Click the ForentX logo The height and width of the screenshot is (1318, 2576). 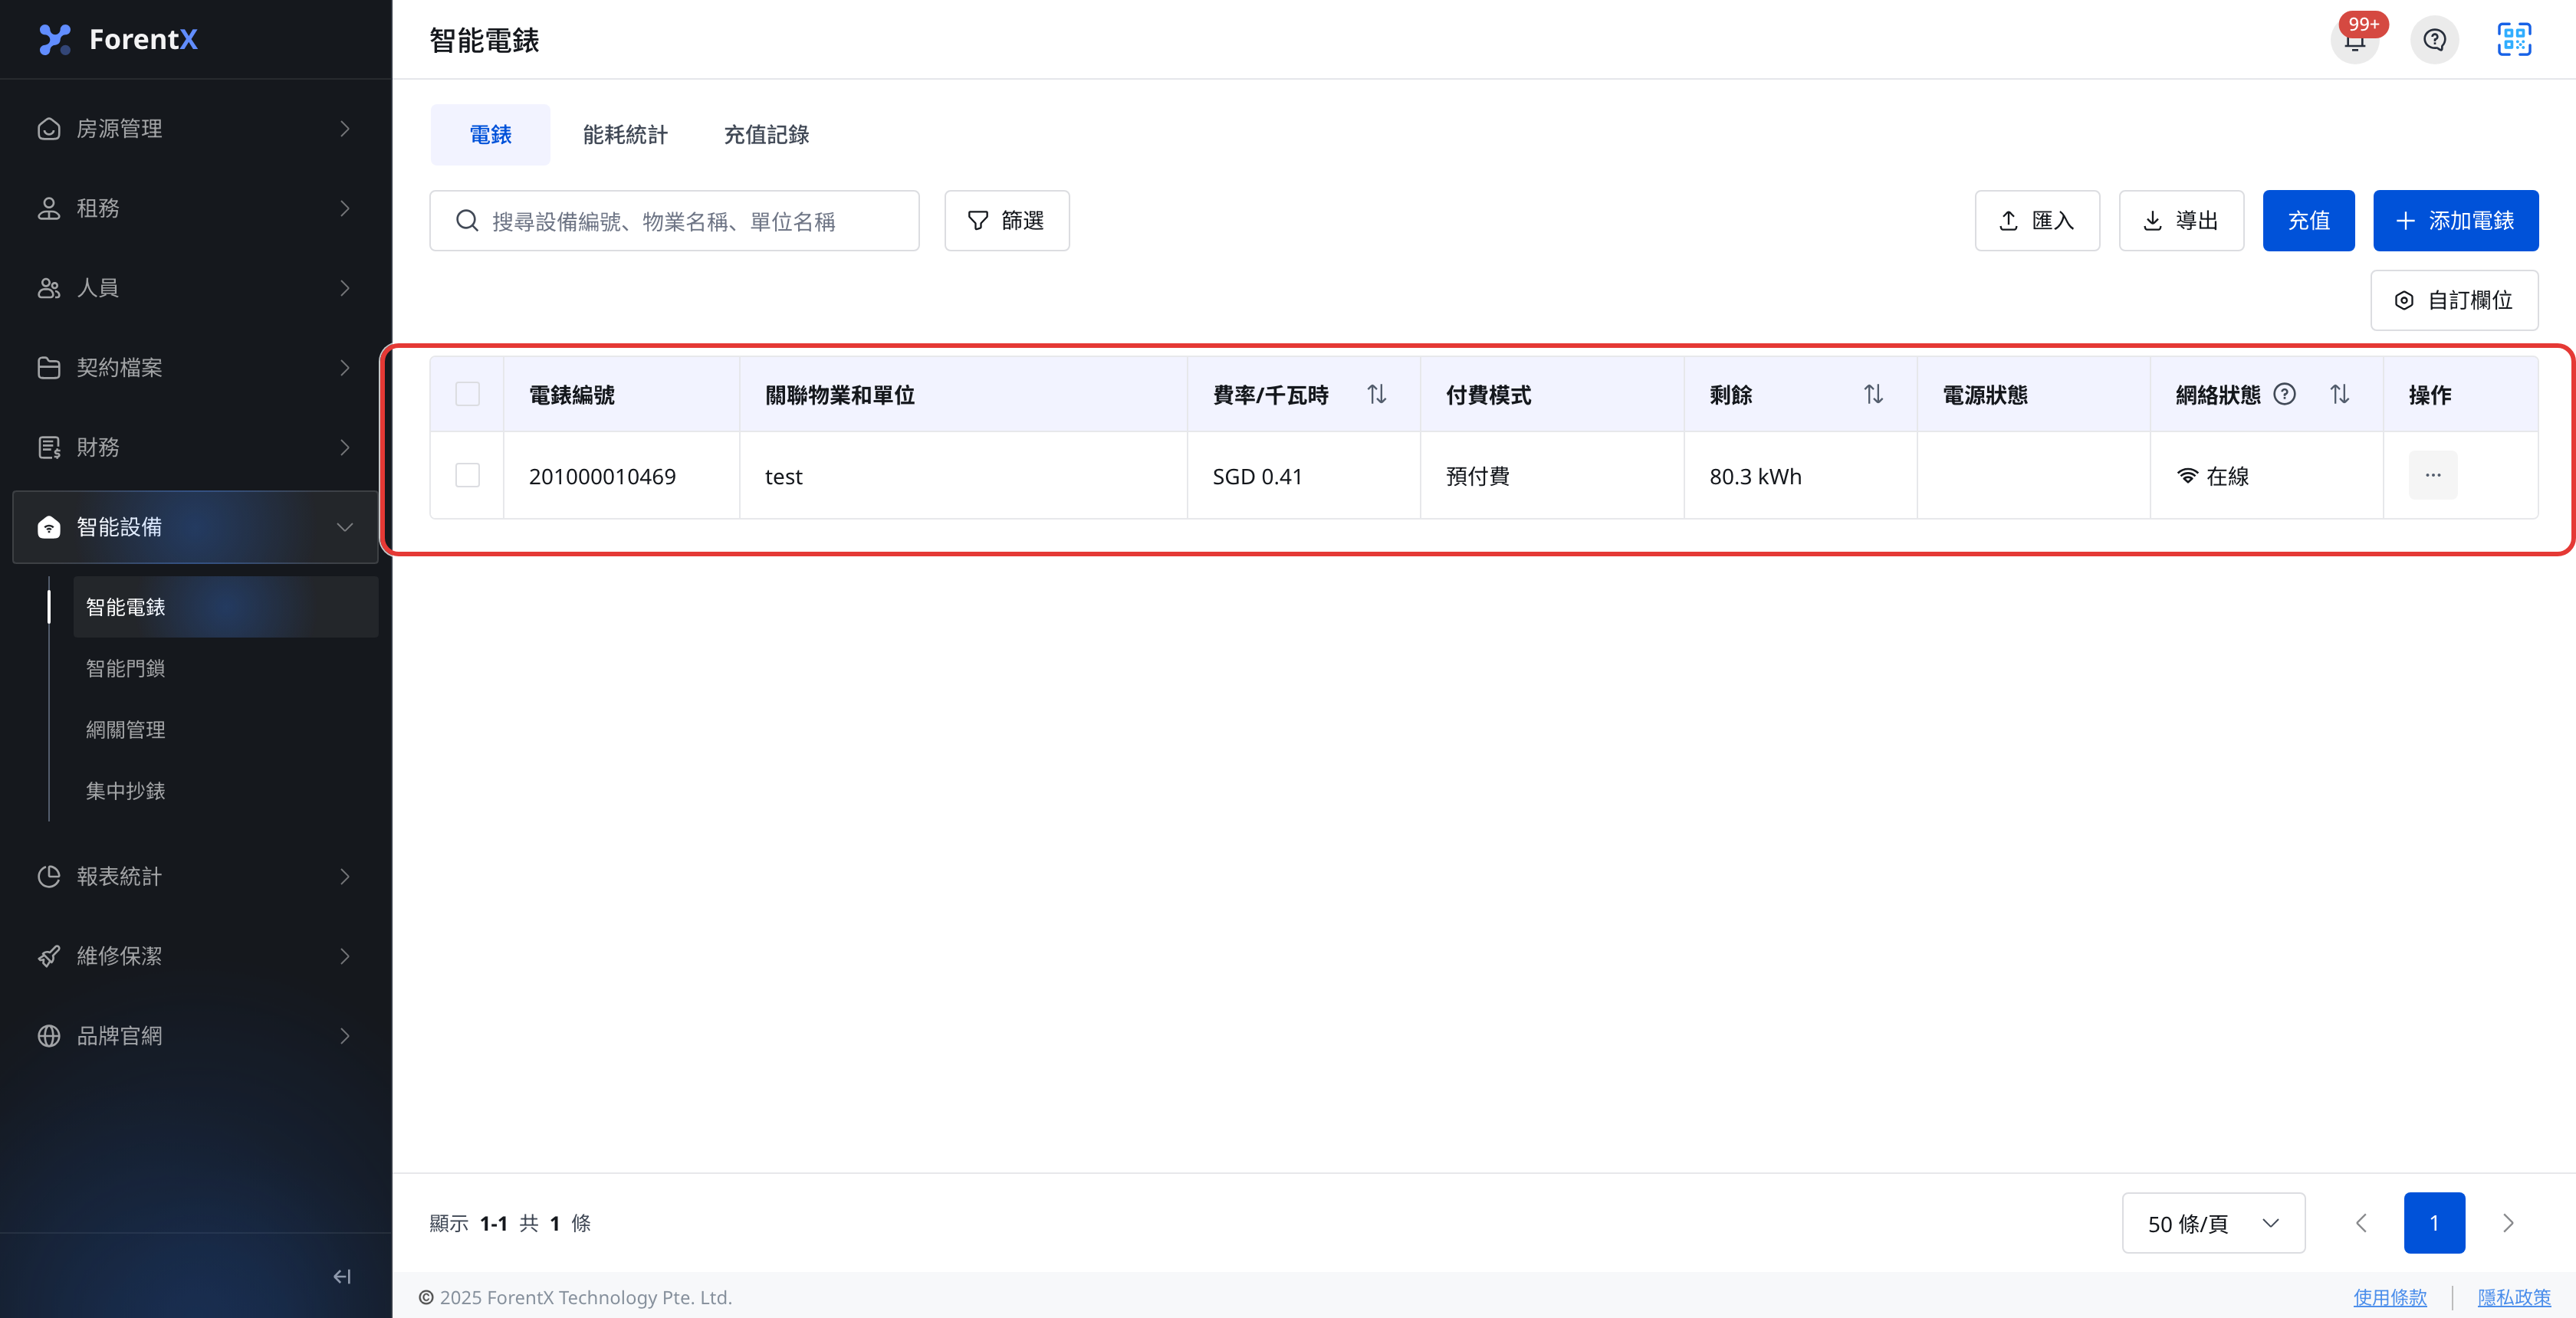118,40
